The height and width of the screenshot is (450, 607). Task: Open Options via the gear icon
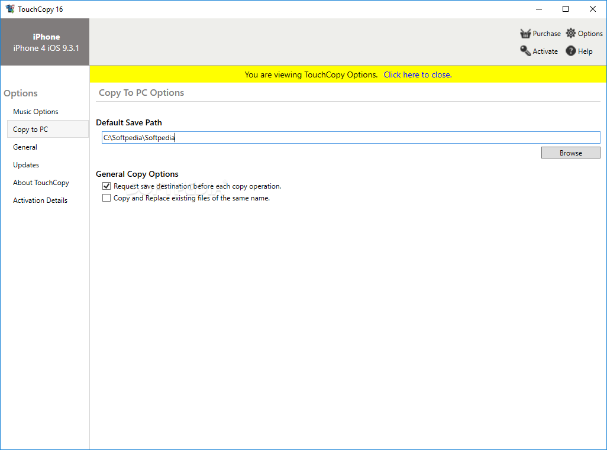[570, 33]
